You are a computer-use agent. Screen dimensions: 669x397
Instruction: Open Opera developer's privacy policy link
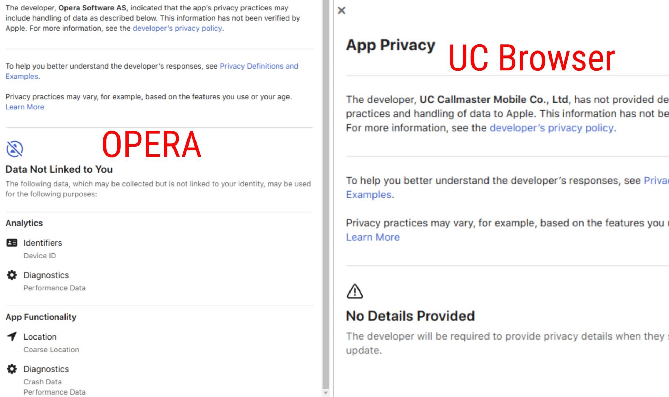click(177, 28)
